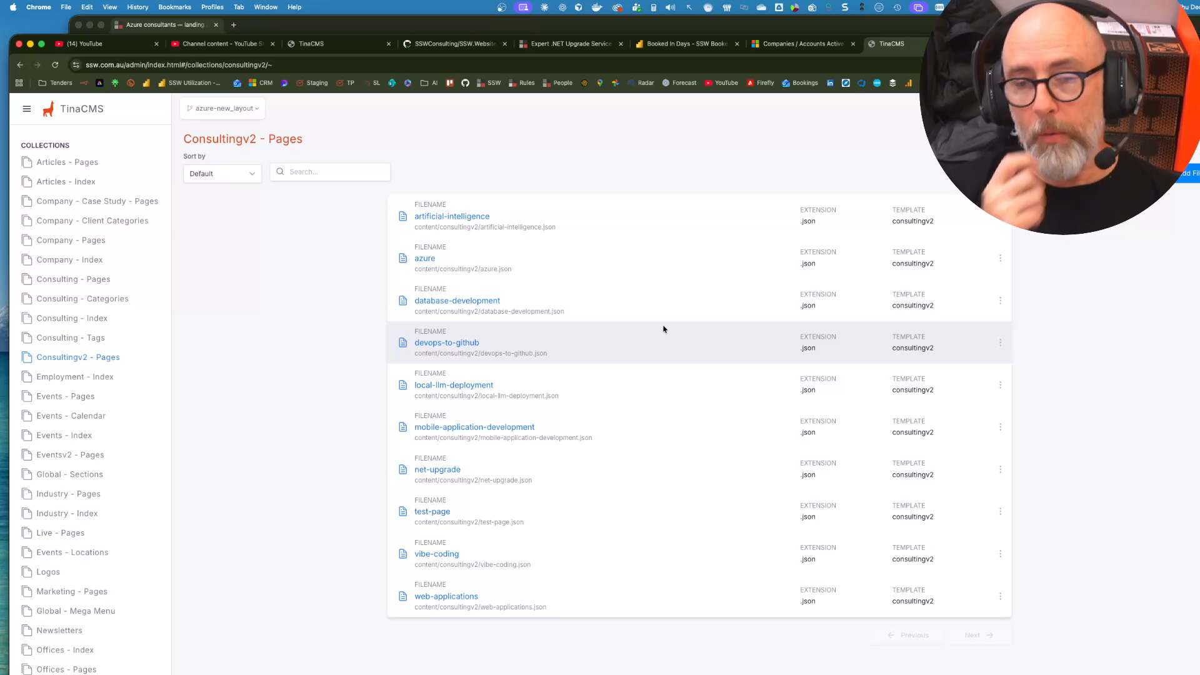Screen dimensions: 1200x675
Task: Click the file icon beside azure
Action: [402, 258]
